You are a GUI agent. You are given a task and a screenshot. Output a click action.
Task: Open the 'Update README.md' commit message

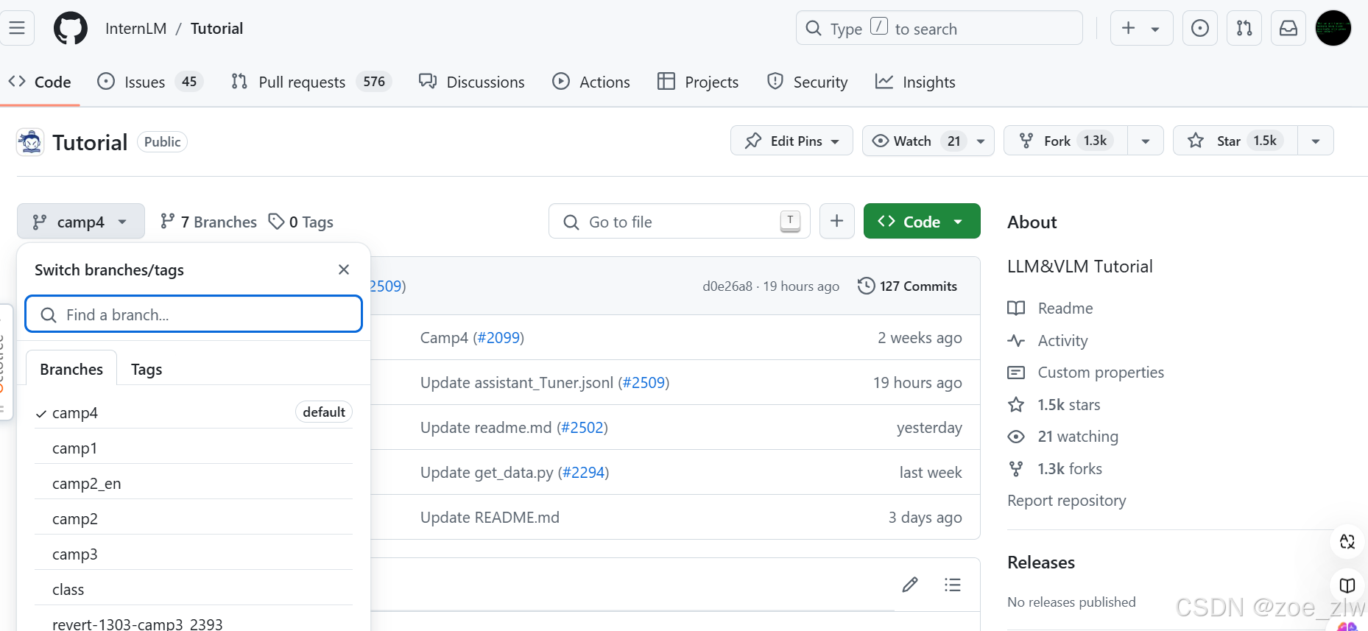490,517
